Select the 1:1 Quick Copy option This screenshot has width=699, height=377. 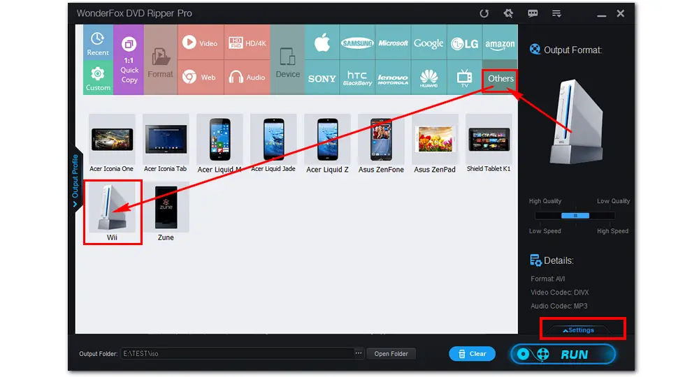click(x=129, y=59)
